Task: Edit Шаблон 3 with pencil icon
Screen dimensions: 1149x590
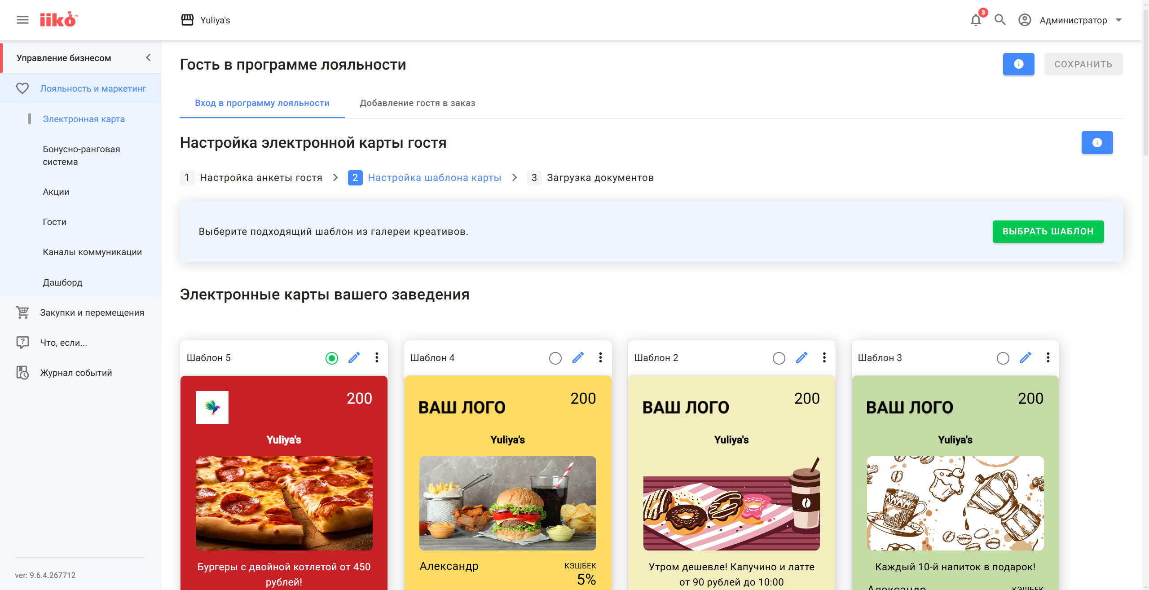Action: (x=1026, y=358)
